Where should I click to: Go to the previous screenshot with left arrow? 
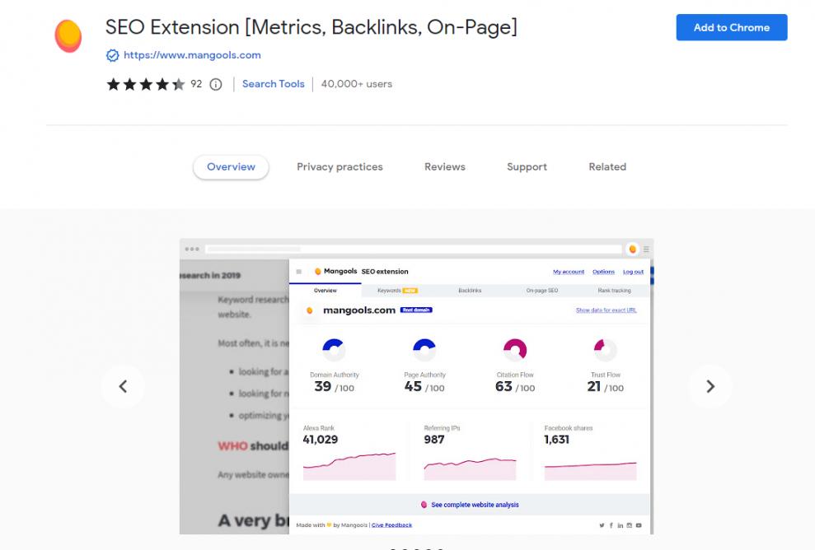[123, 386]
